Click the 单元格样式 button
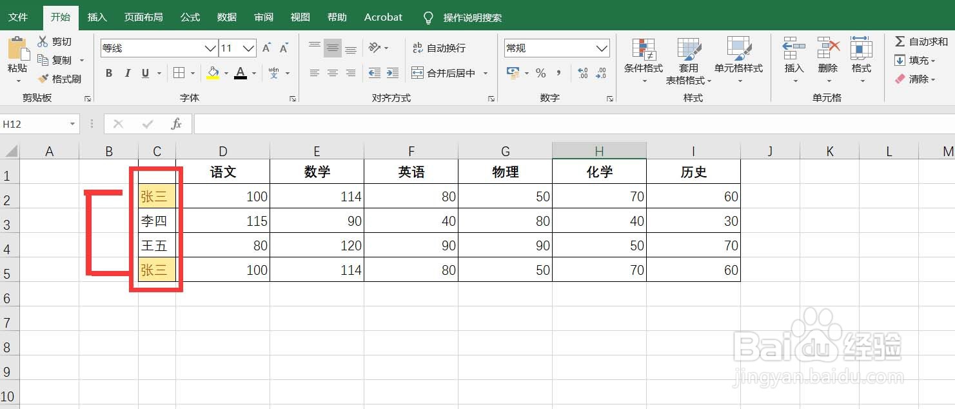The width and height of the screenshot is (955, 409). click(x=738, y=61)
